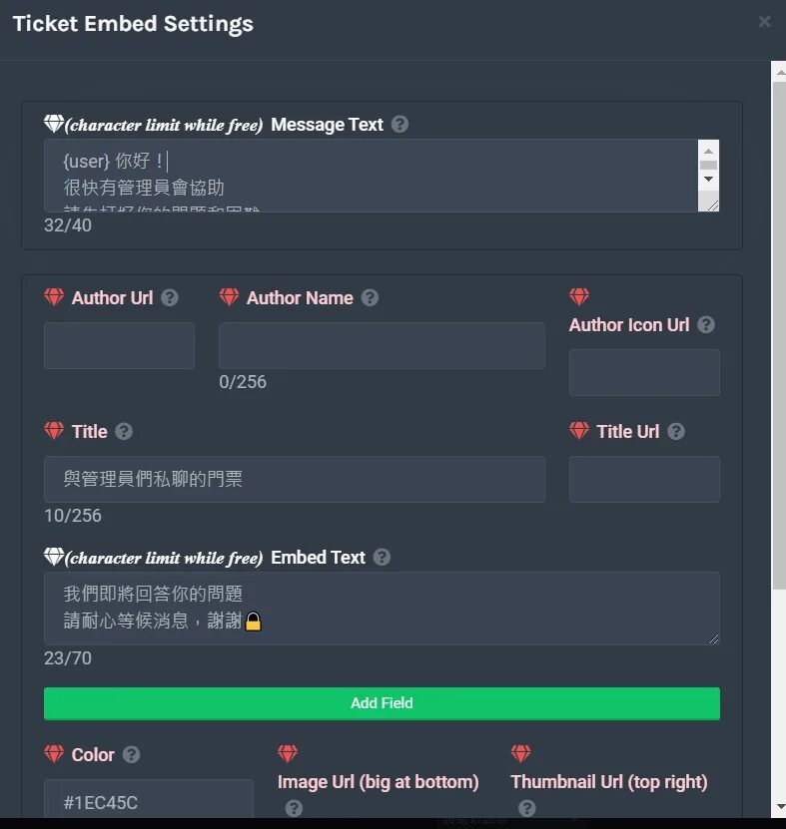Image resolution: width=786 pixels, height=829 pixels.
Task: Click the Title input field
Action: 295,479
